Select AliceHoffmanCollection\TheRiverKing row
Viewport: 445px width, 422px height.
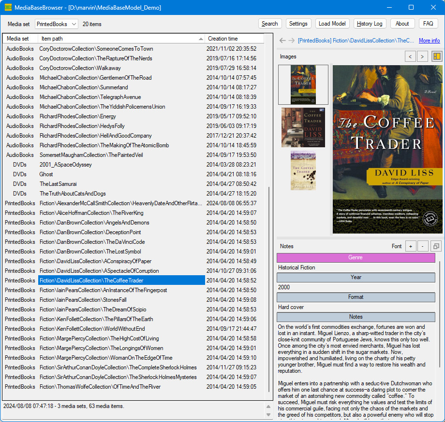coord(133,213)
